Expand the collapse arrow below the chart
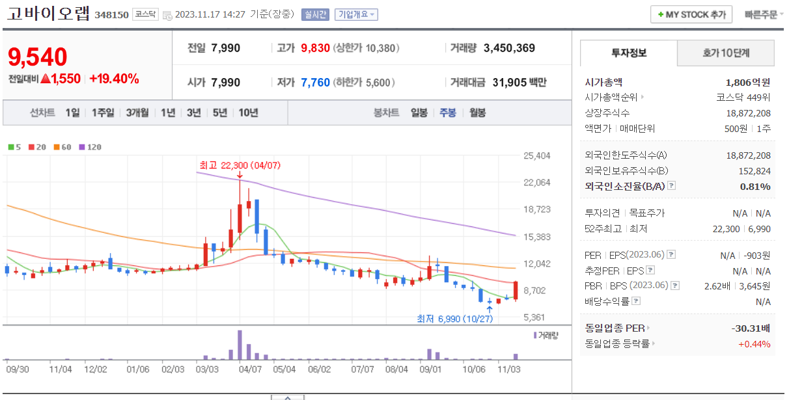The width and height of the screenshot is (789, 400). 287,397
